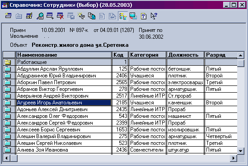Viewport: 248px width, 166px height.
Task: Click the select-by-value hand icon
Action: click(x=81, y=16)
